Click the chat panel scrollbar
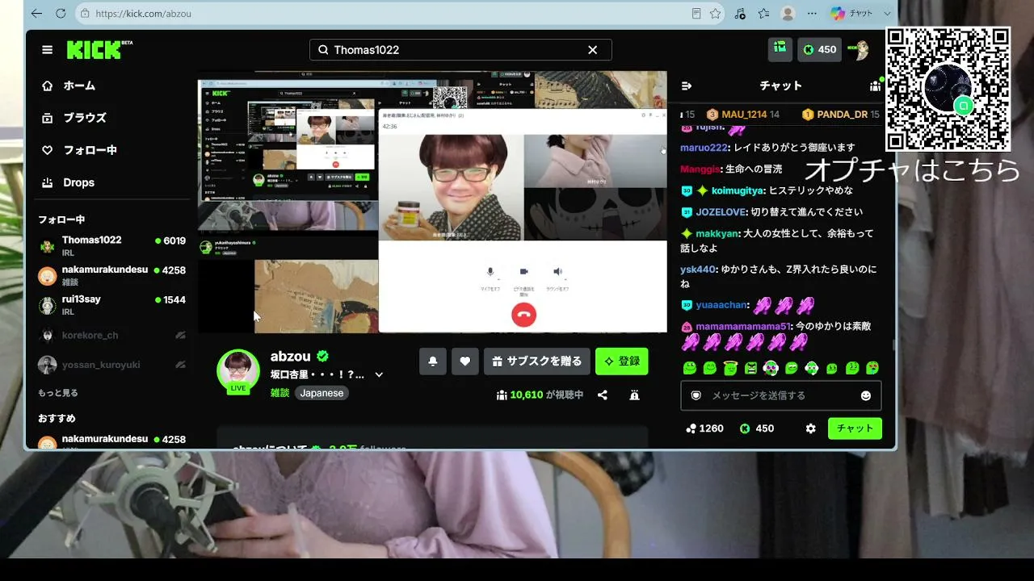The width and height of the screenshot is (1034, 581). (893, 344)
